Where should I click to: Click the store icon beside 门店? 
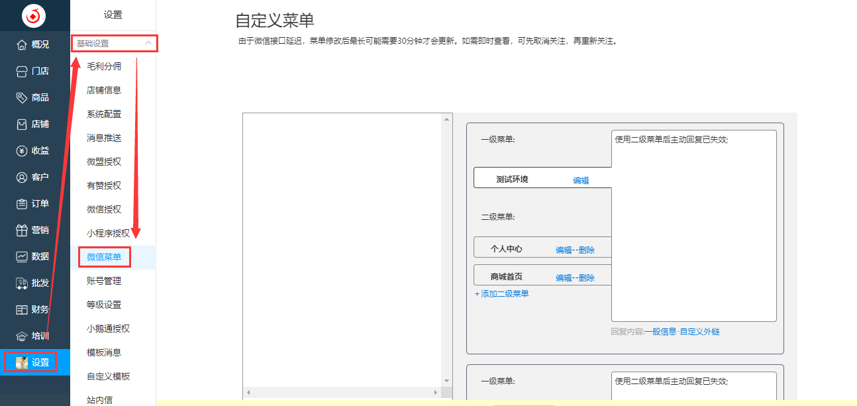pos(22,71)
